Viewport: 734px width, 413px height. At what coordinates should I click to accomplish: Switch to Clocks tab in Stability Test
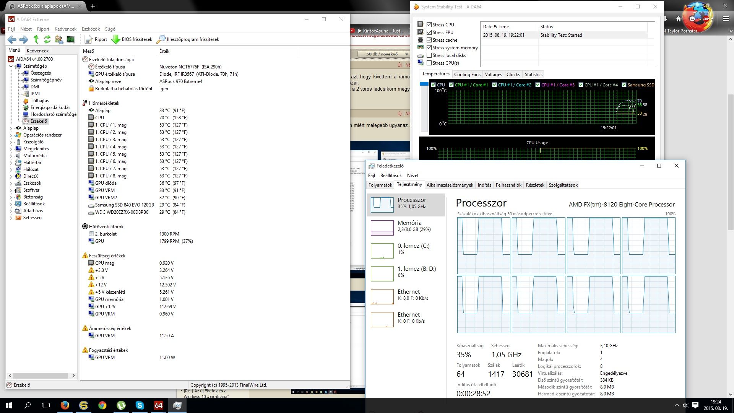tap(513, 75)
